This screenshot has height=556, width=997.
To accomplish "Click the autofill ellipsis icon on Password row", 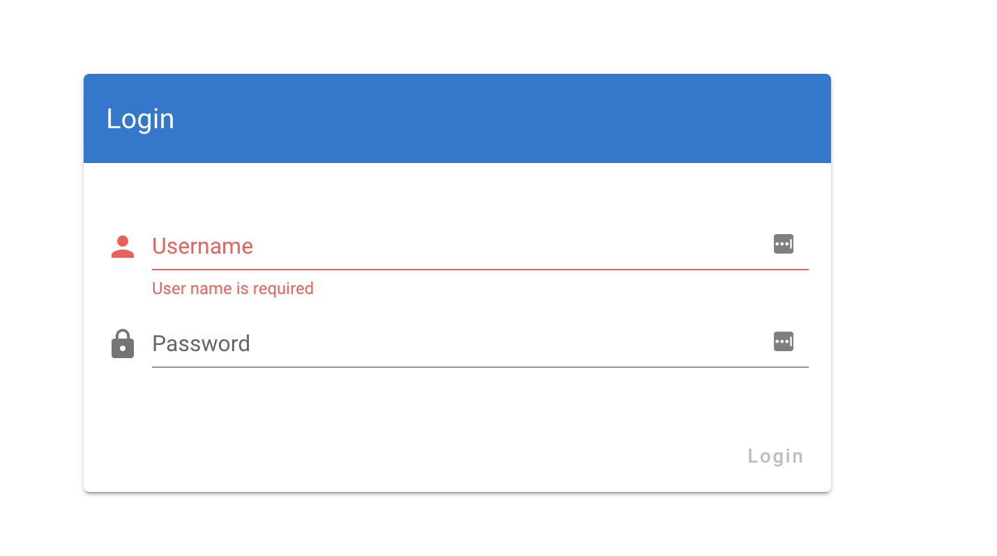I will pyautogui.click(x=783, y=341).
